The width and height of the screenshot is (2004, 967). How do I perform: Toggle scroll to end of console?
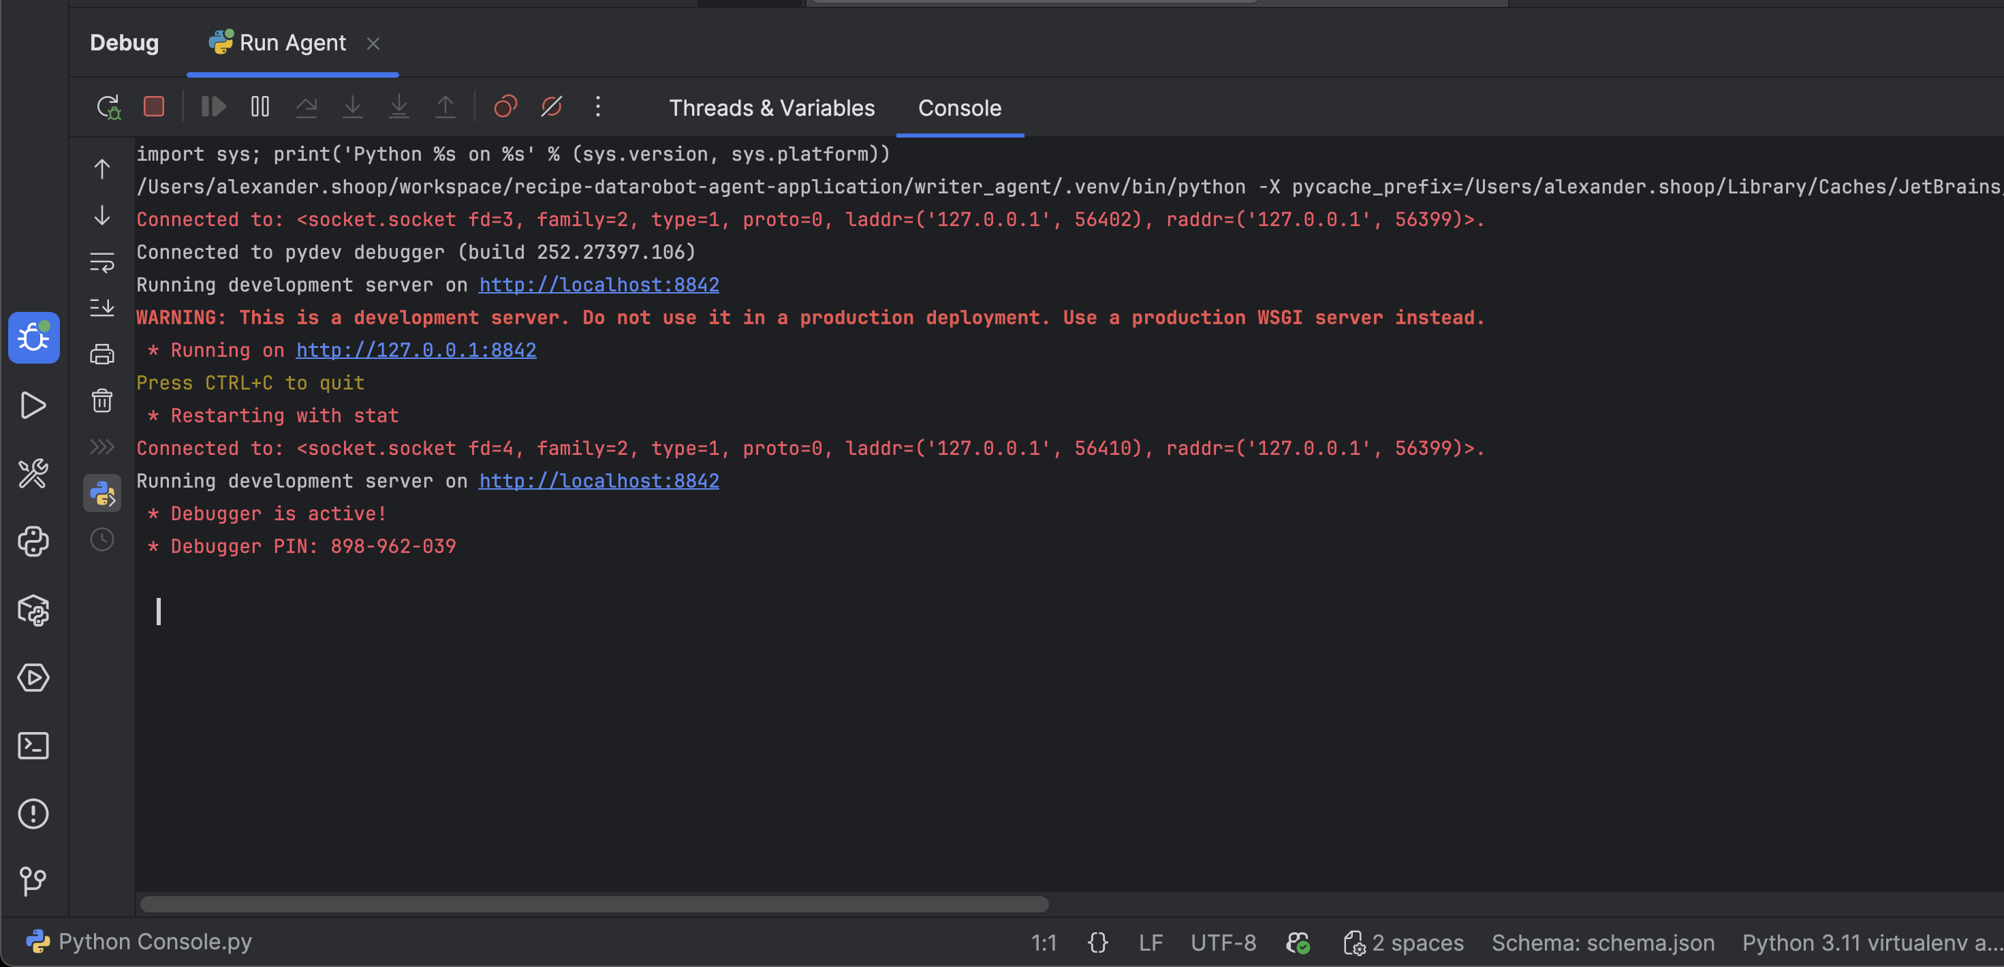pyautogui.click(x=102, y=308)
